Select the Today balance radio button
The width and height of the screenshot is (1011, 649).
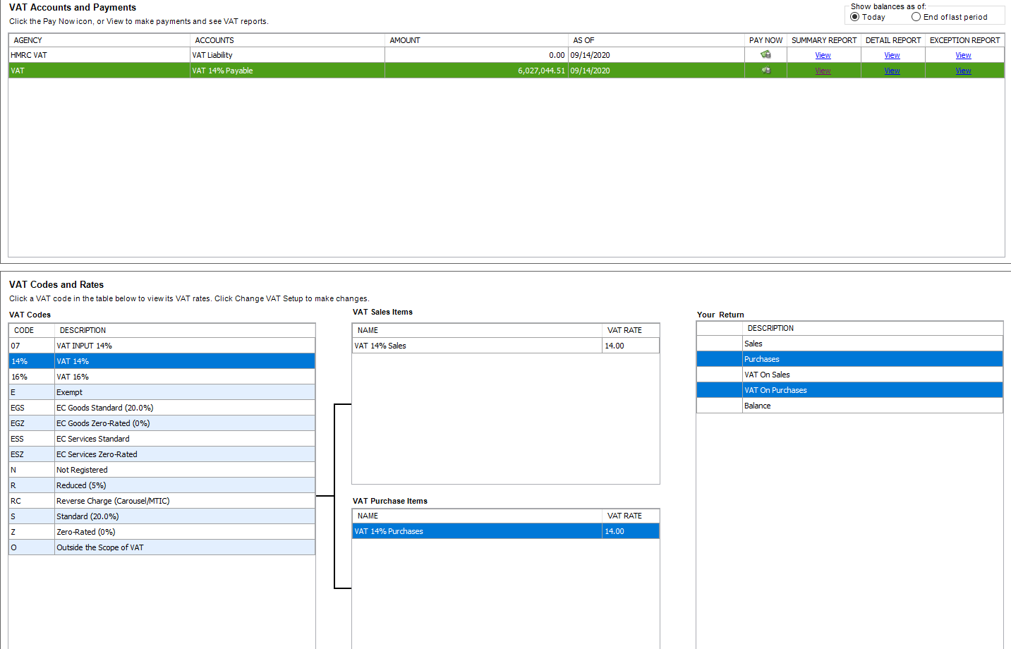[855, 17]
